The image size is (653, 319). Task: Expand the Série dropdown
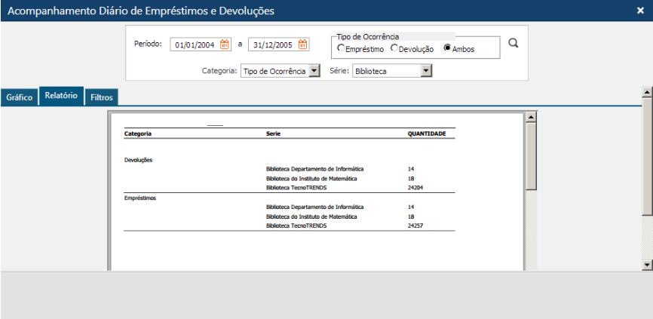pyautogui.click(x=426, y=71)
